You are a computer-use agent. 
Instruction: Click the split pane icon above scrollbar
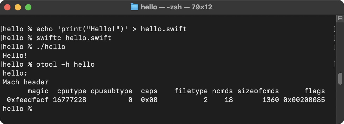(x=340, y=18)
